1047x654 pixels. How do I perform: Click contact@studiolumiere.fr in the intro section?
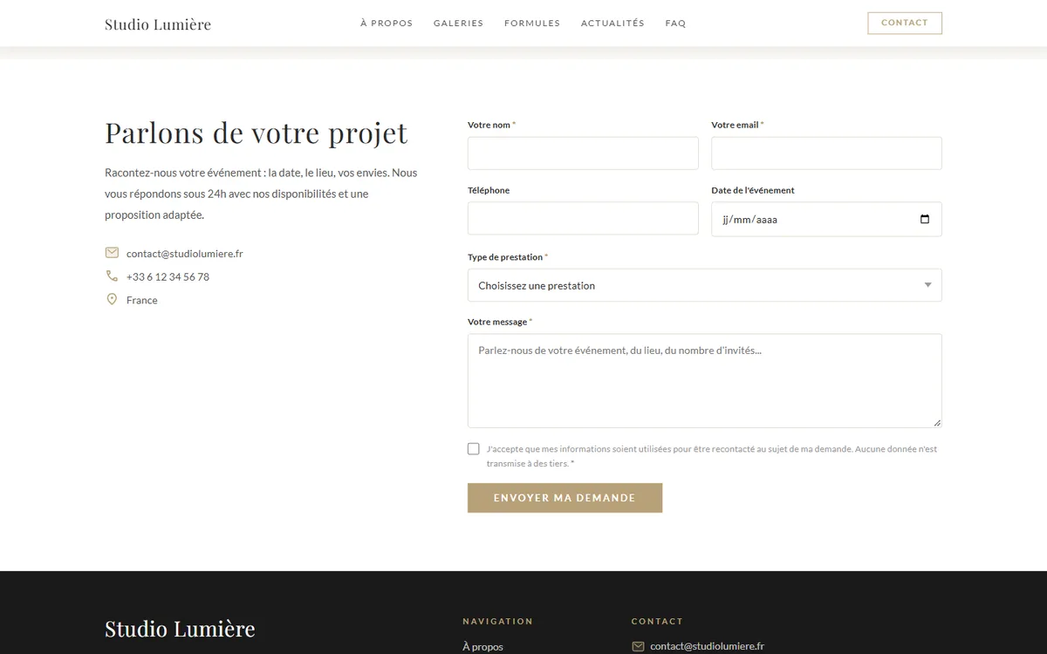(184, 254)
